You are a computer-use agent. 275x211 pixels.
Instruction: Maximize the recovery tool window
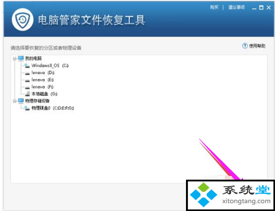pos(261,7)
